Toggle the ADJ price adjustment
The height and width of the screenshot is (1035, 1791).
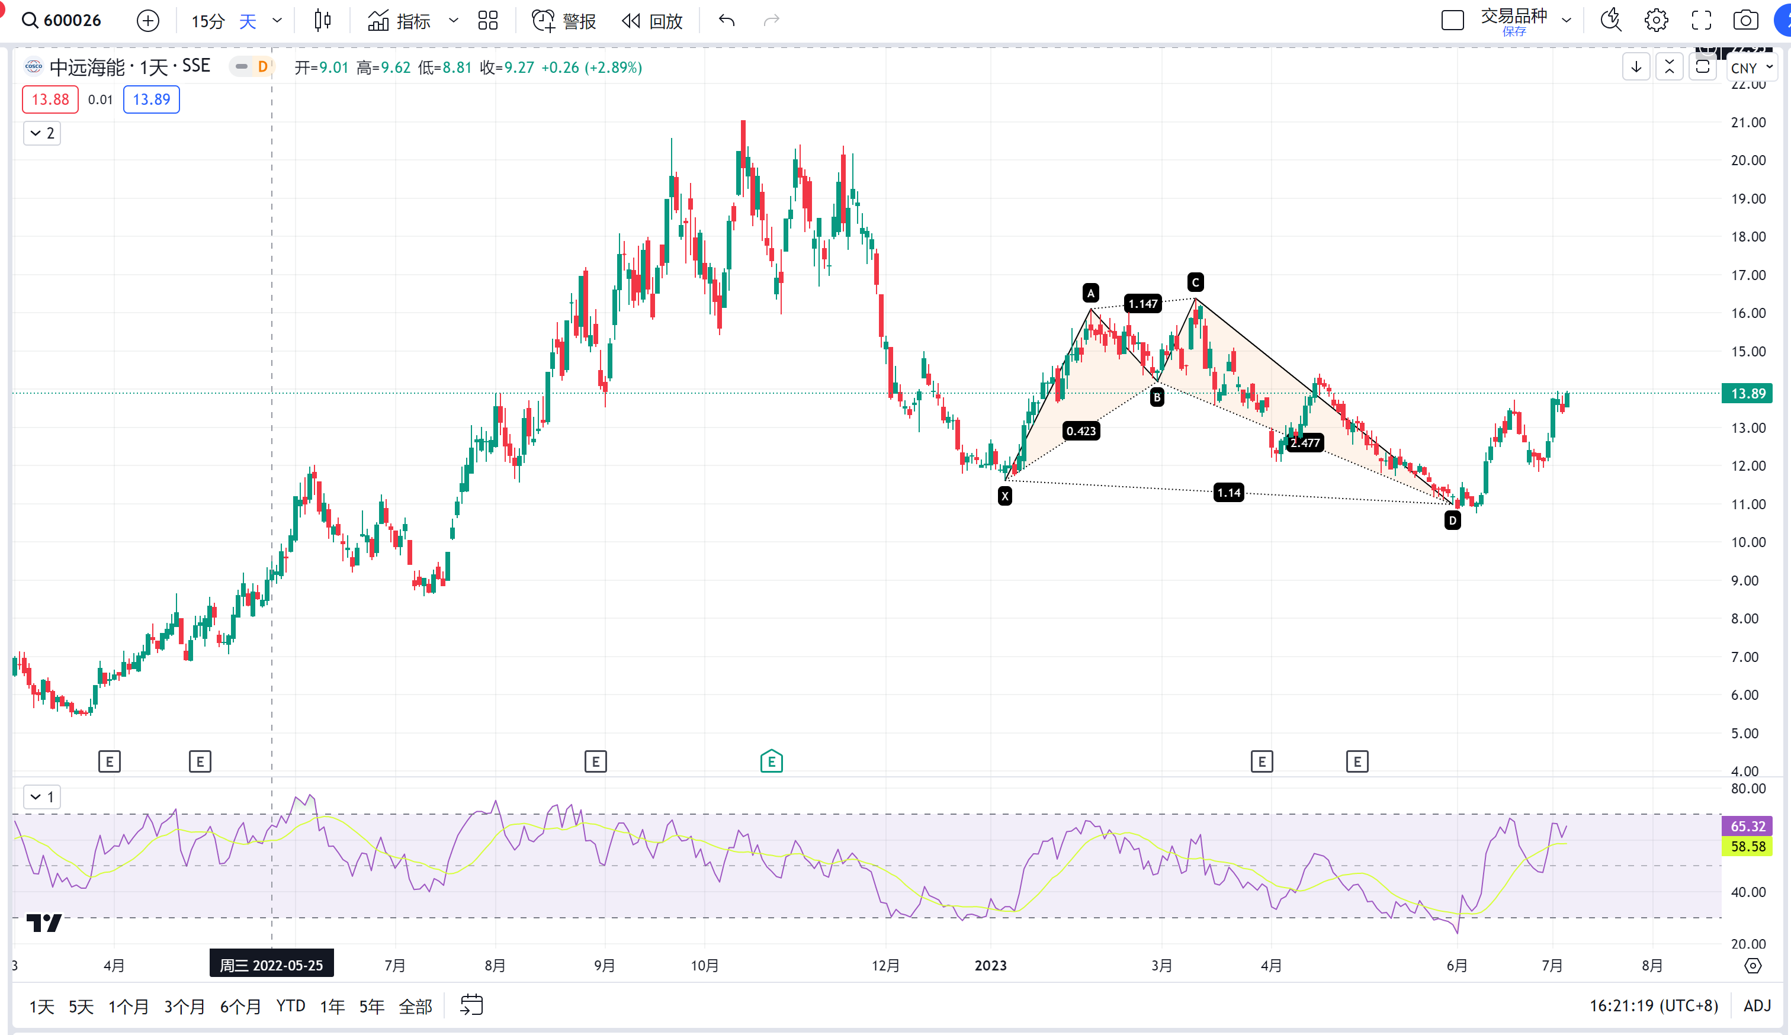coord(1757,1005)
